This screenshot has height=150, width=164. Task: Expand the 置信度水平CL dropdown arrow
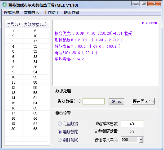click(141, 140)
